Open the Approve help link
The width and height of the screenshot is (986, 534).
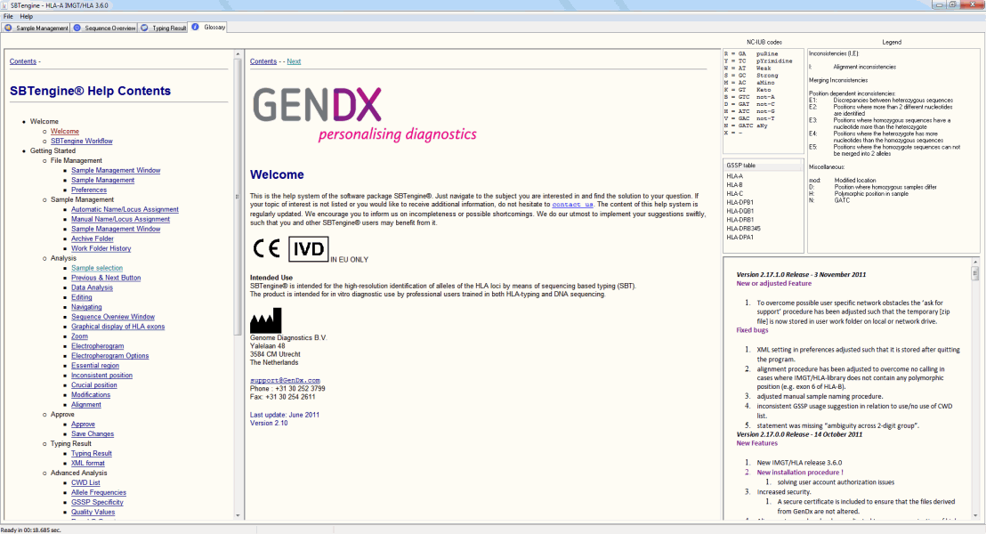coord(83,425)
